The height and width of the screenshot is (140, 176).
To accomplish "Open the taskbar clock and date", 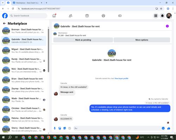I will point(164,137).
